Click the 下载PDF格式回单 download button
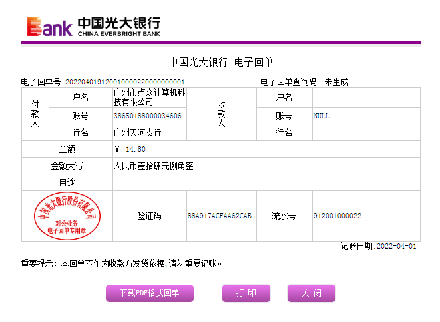The image size is (440, 322). point(150,293)
